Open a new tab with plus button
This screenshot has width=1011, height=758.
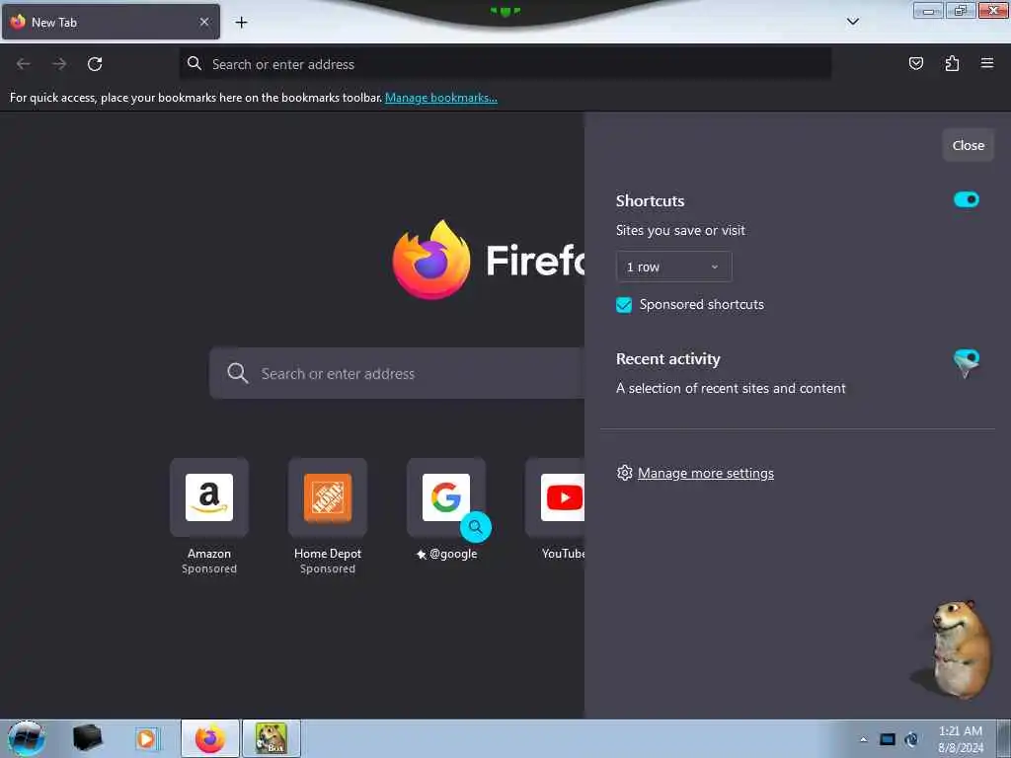point(241,23)
